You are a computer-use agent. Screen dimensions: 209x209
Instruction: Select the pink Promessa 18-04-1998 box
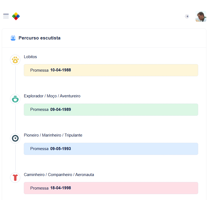[111, 188]
